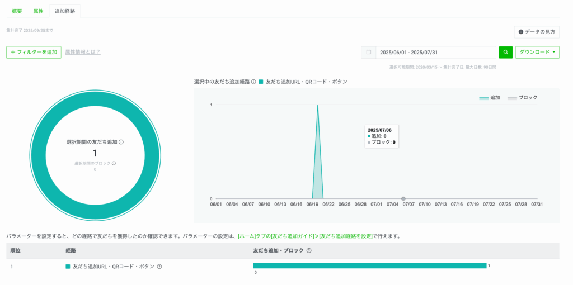Click the green search magnifier button
573x285 pixels.
[505, 52]
